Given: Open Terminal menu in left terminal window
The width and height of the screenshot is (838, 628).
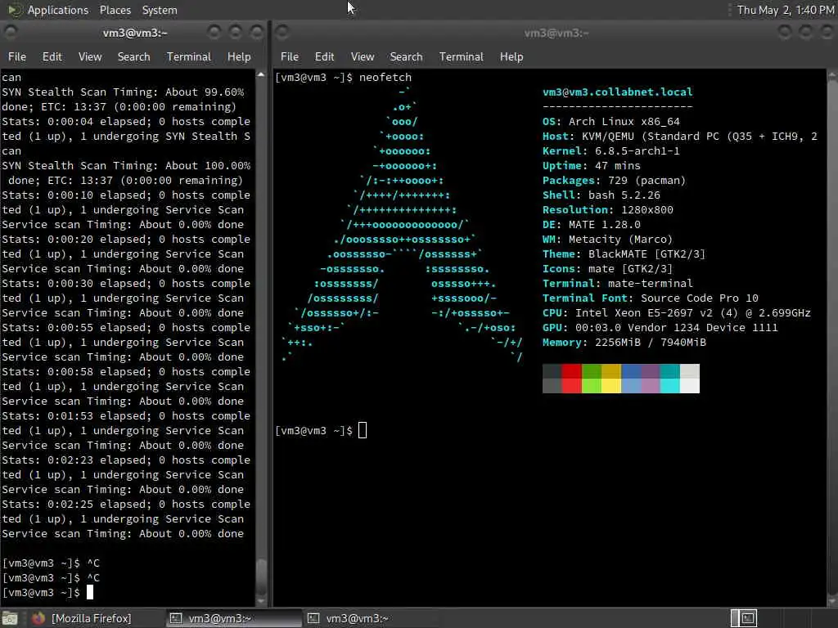Looking at the screenshot, I should pyautogui.click(x=189, y=56).
